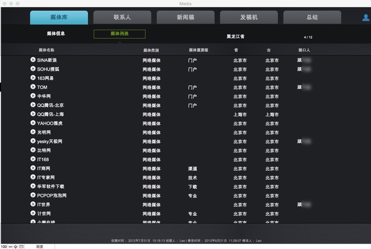Switch to the 发稿机 tab

[x=249, y=17]
